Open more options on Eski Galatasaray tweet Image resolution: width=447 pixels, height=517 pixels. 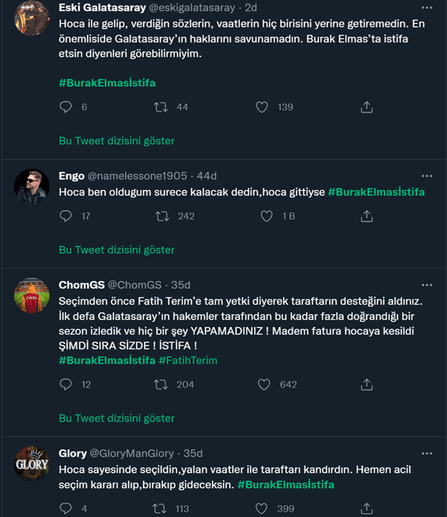[x=427, y=7]
